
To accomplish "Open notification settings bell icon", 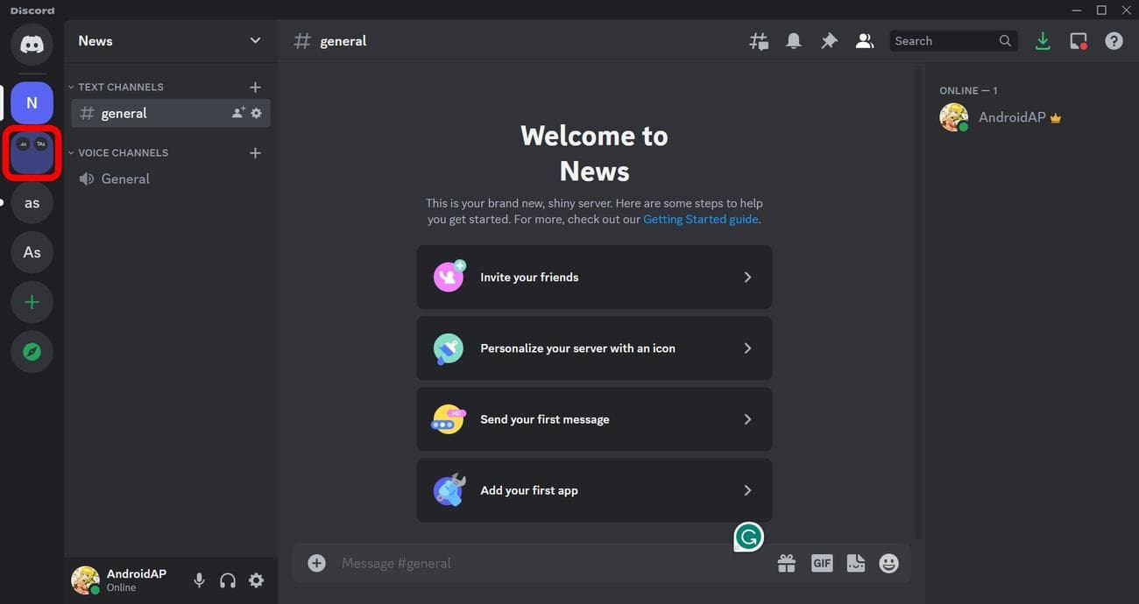I will (x=794, y=41).
